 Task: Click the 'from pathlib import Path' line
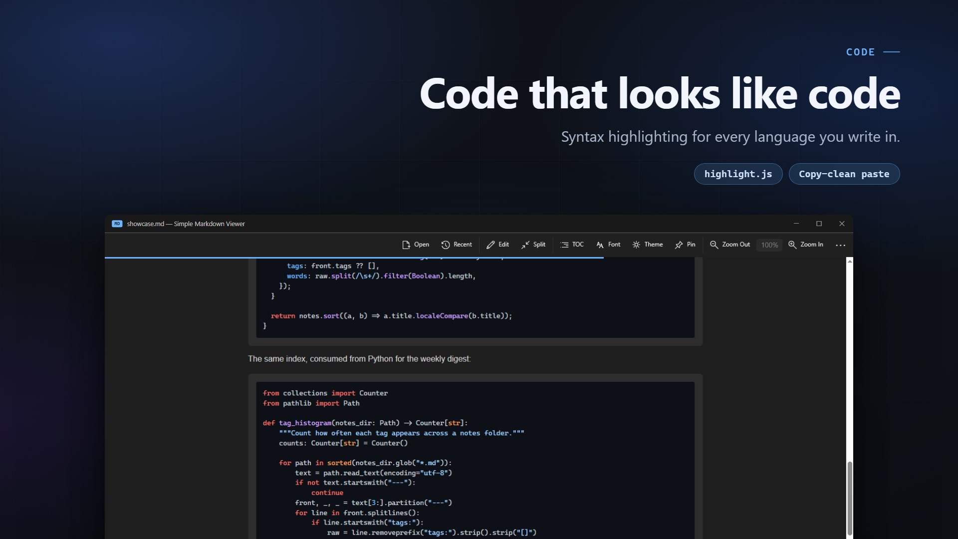(311, 403)
